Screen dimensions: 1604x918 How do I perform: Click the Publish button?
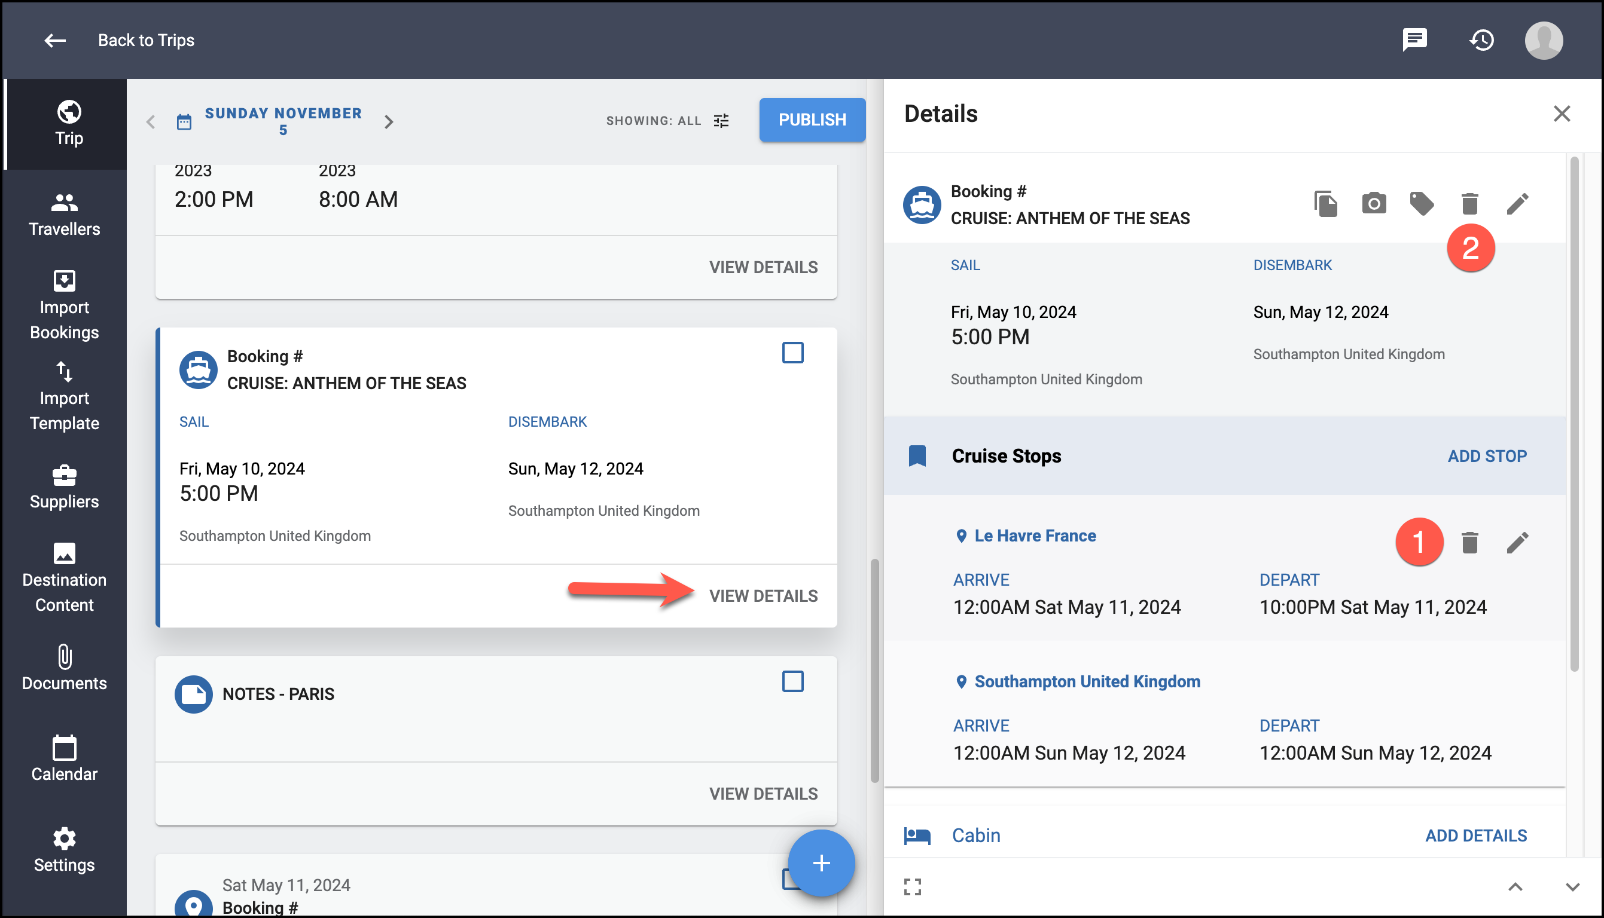[812, 120]
